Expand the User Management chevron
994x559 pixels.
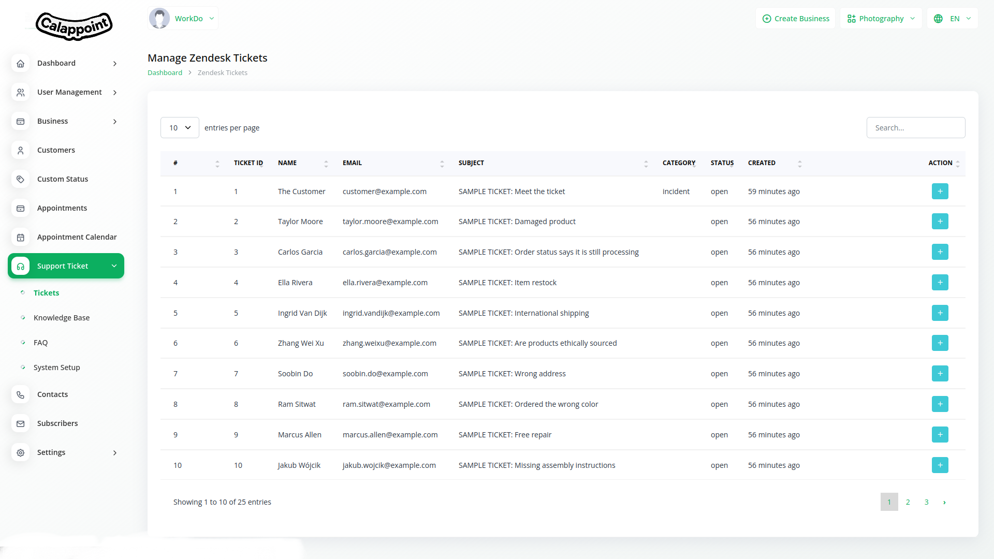pos(115,93)
